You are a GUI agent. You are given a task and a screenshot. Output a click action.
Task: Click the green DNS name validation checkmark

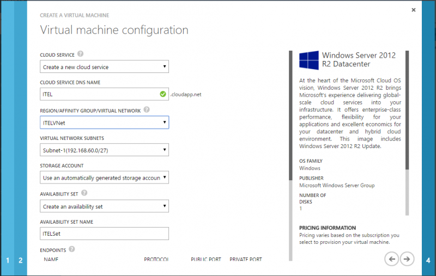(x=163, y=94)
